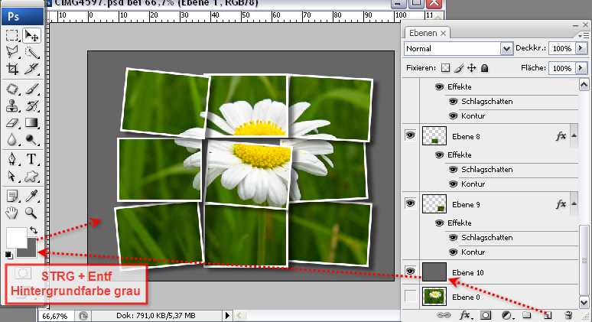
Task: Click the create new layer icon
Action: point(548,314)
